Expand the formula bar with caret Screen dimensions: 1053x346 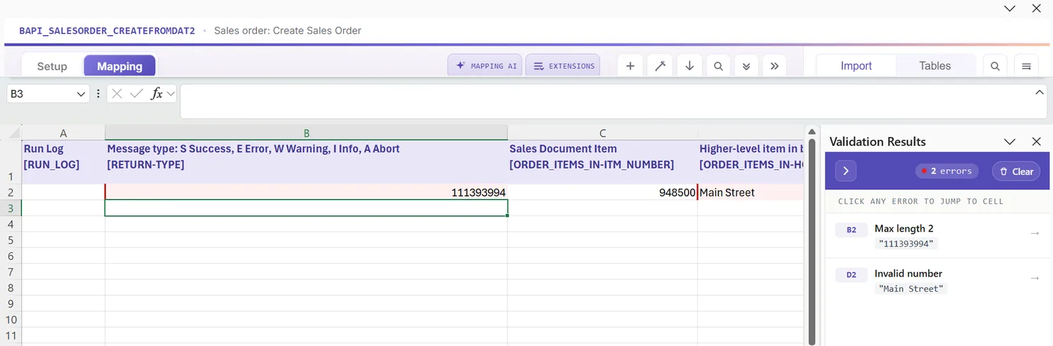tap(1040, 93)
